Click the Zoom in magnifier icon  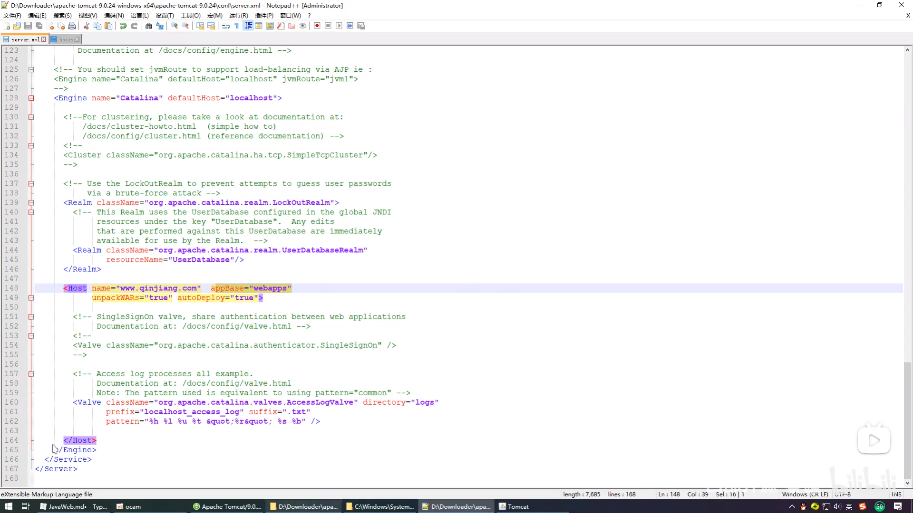click(175, 26)
